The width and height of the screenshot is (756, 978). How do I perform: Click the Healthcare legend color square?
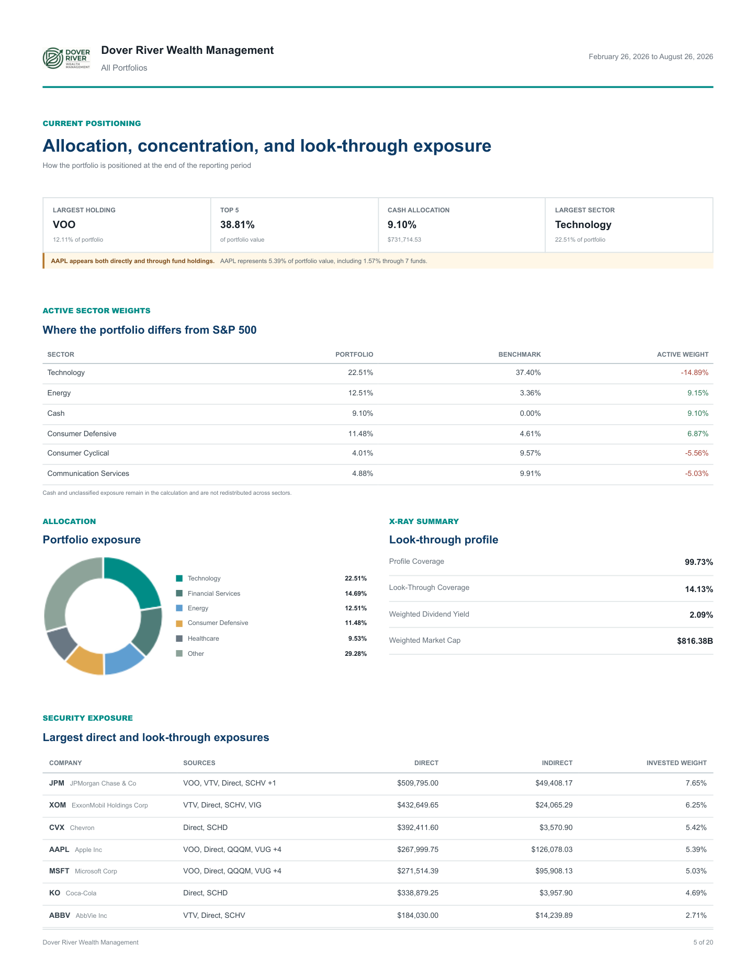179,639
